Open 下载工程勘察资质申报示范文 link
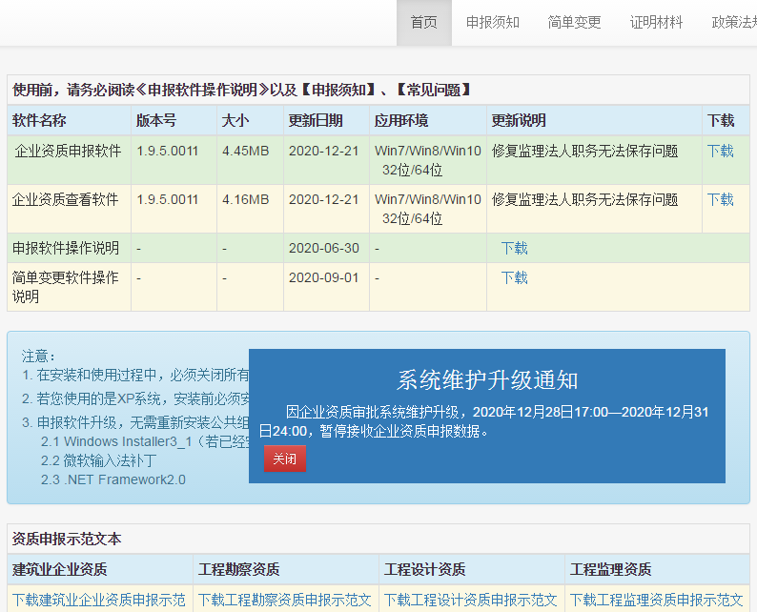This screenshot has width=757, height=612. 284,600
